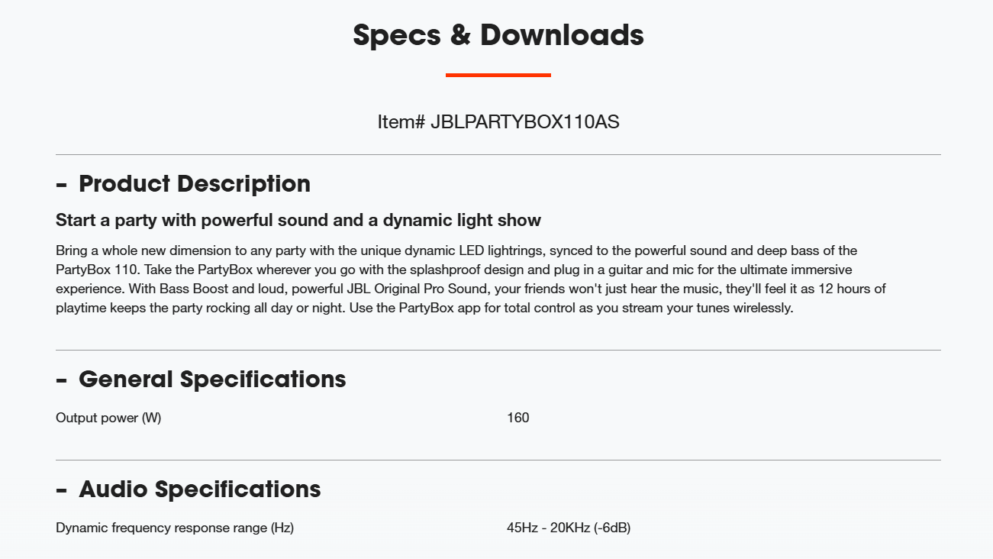Click the orange underline below Specs & Downloads
The image size is (993, 559).
pyautogui.click(x=498, y=75)
